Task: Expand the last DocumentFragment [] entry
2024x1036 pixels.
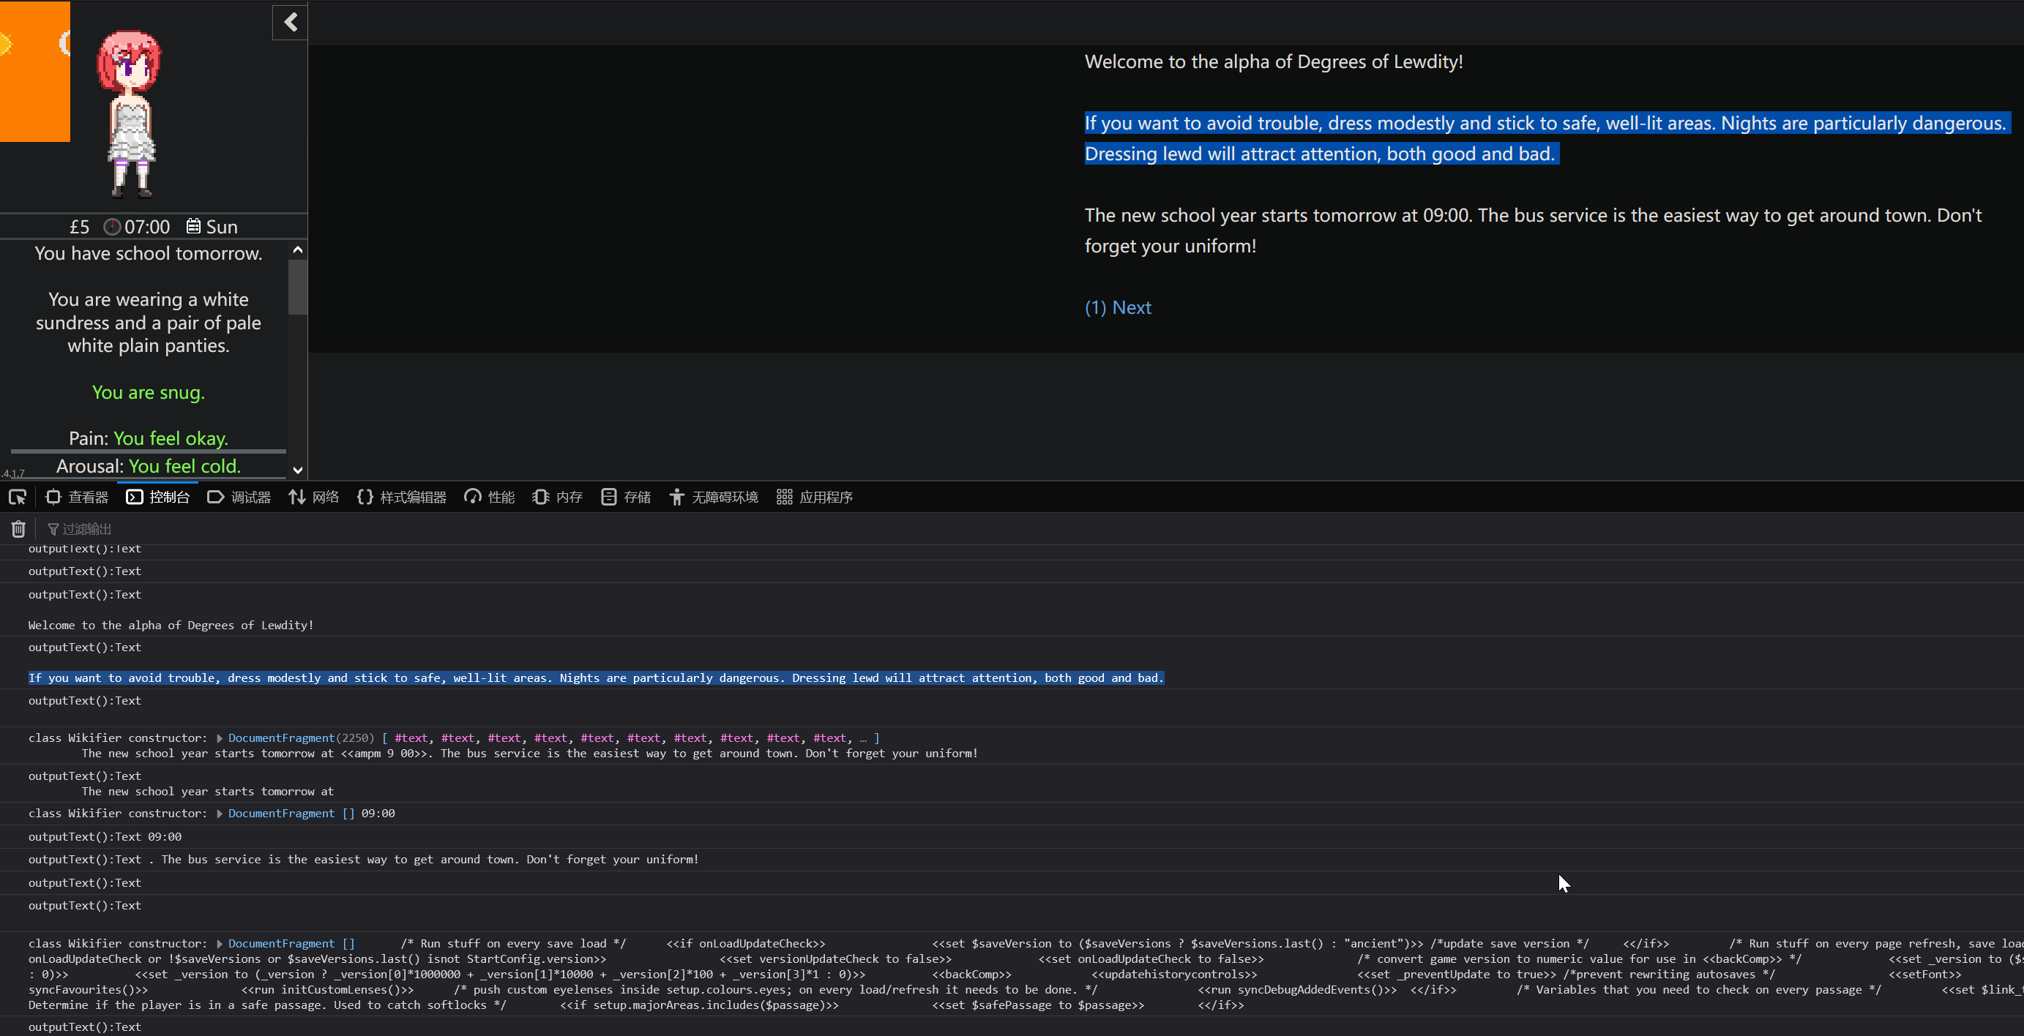Action: (220, 944)
